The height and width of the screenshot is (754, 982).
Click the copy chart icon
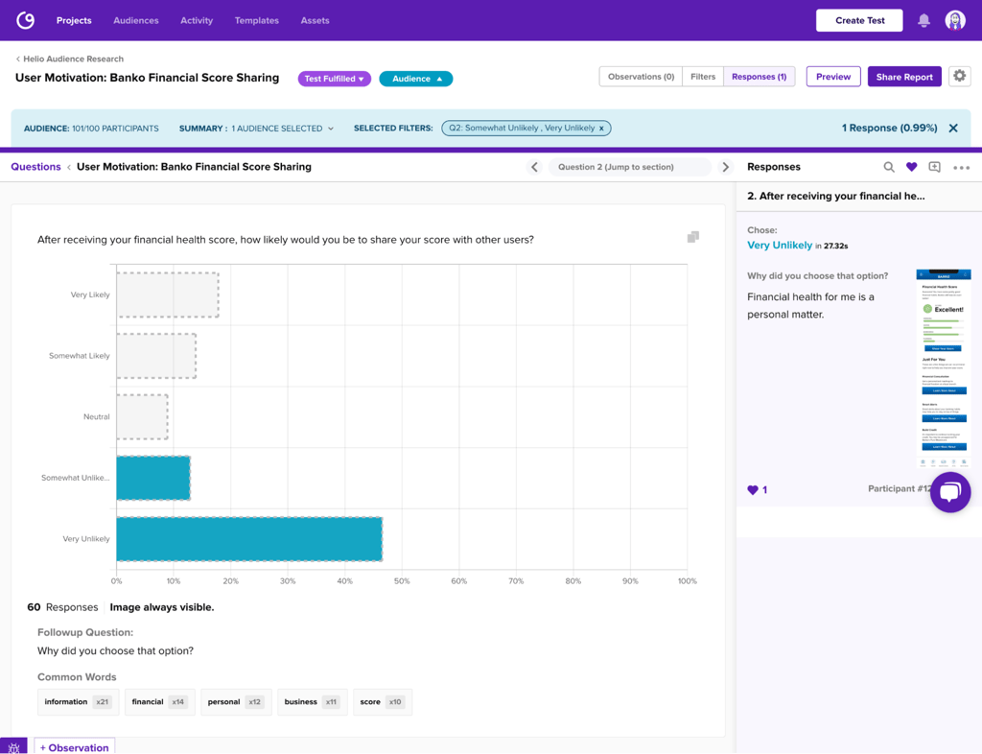(692, 237)
